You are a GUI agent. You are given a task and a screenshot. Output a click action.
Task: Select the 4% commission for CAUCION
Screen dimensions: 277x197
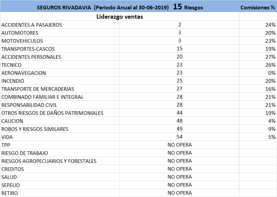[272, 121]
